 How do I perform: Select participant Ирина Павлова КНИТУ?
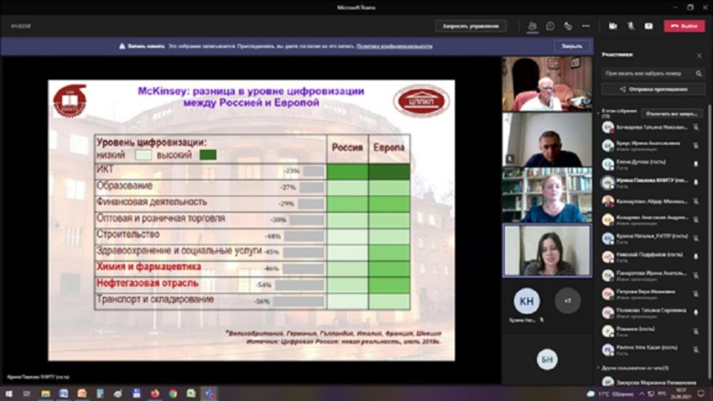[x=652, y=183]
